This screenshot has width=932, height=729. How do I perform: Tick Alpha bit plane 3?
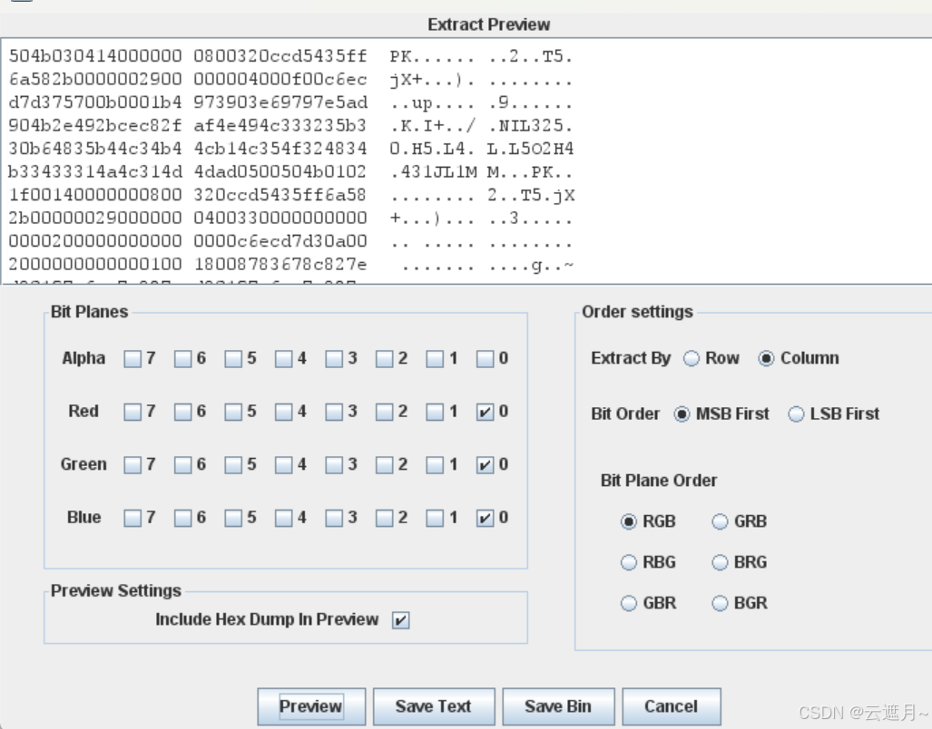(x=334, y=358)
